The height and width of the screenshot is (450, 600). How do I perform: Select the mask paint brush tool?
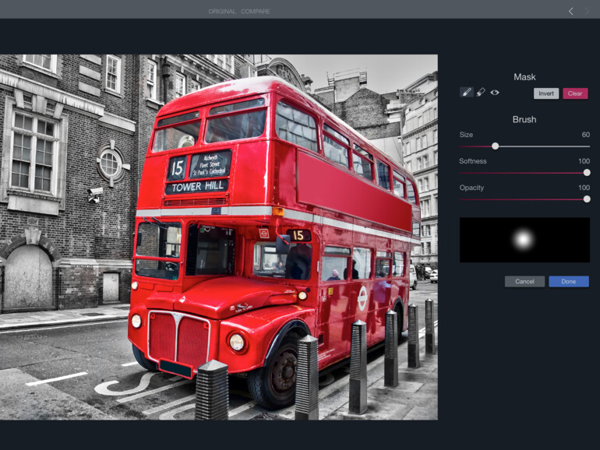pyautogui.click(x=467, y=92)
